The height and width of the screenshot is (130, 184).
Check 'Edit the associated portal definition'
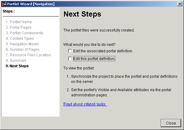(x=70, y=51)
